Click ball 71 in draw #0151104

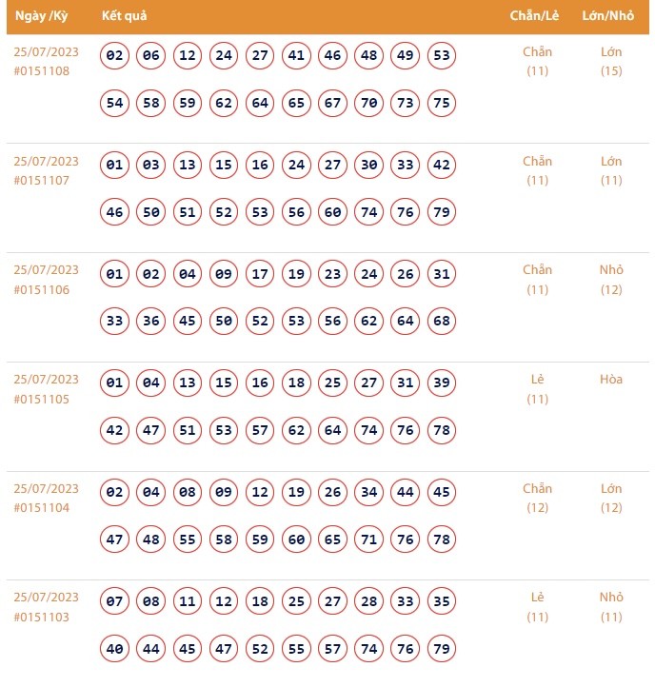click(368, 540)
